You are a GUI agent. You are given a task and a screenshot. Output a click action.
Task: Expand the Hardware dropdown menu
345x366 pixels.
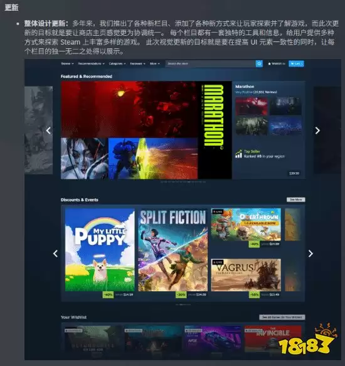pos(137,63)
